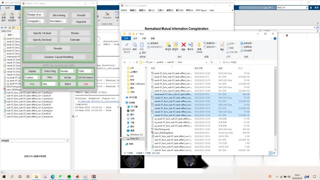Open the Utils dropdown in SPM
Screen dimensions: 320x180
click(x=50, y=84)
